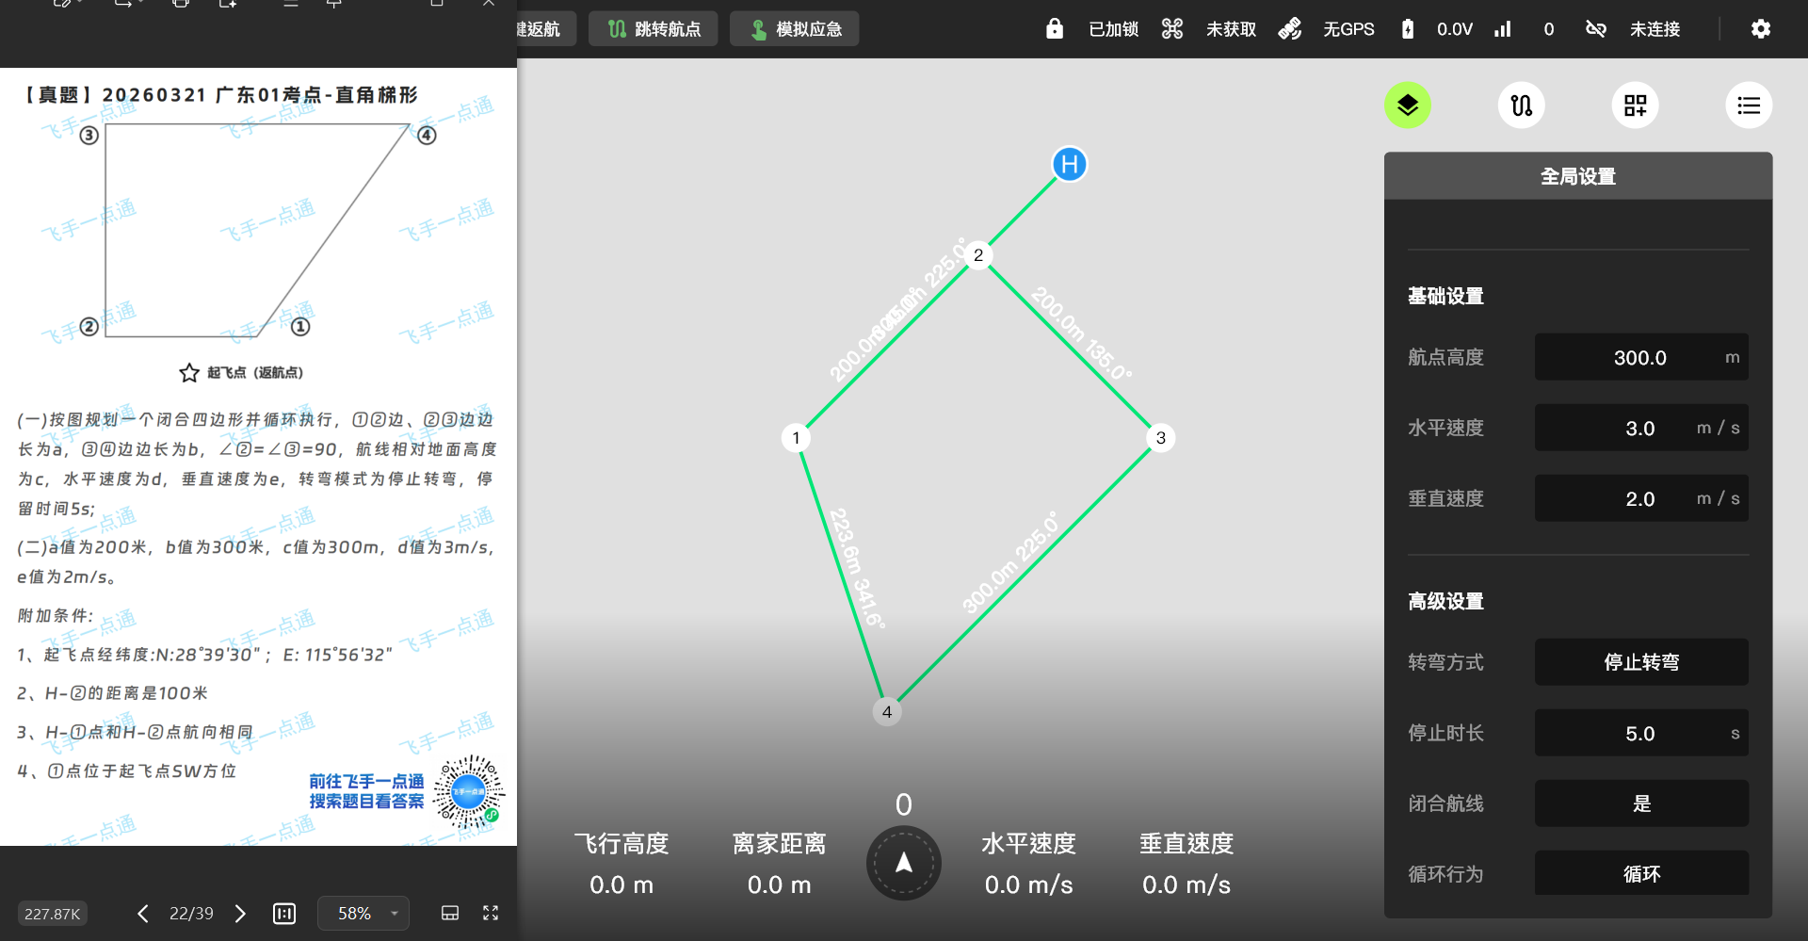Open the settings gear icon
The width and height of the screenshot is (1808, 941).
point(1760,29)
